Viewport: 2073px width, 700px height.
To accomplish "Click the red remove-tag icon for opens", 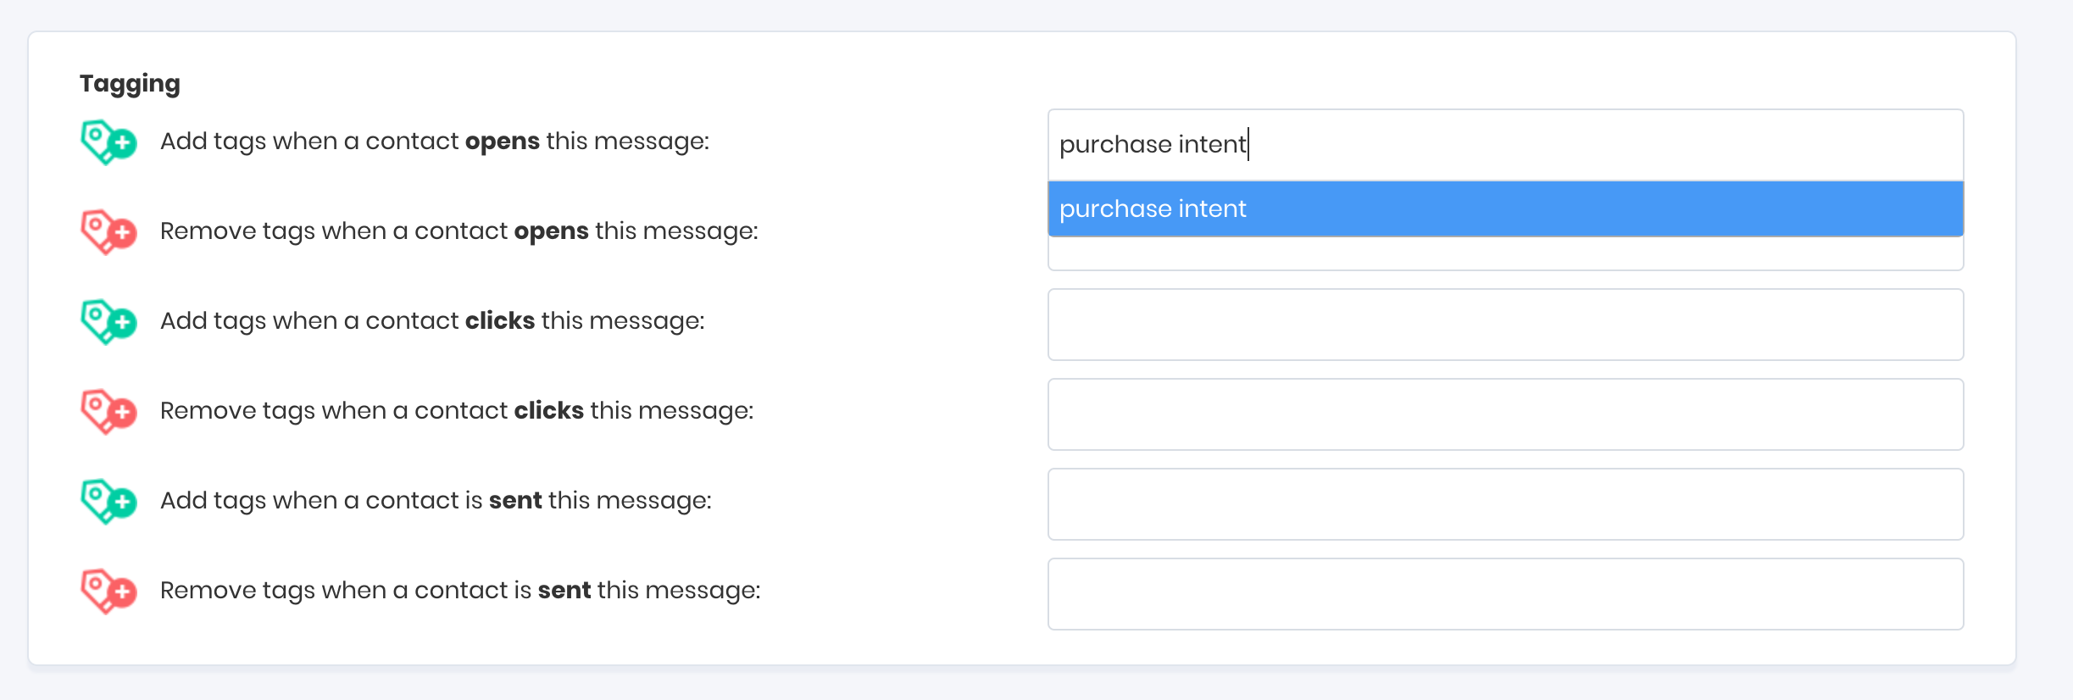I will [108, 231].
